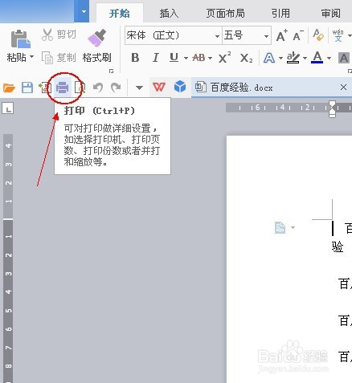The height and width of the screenshot is (383, 352).
Task: Save document with the floppy disk icon
Action: coord(27,88)
